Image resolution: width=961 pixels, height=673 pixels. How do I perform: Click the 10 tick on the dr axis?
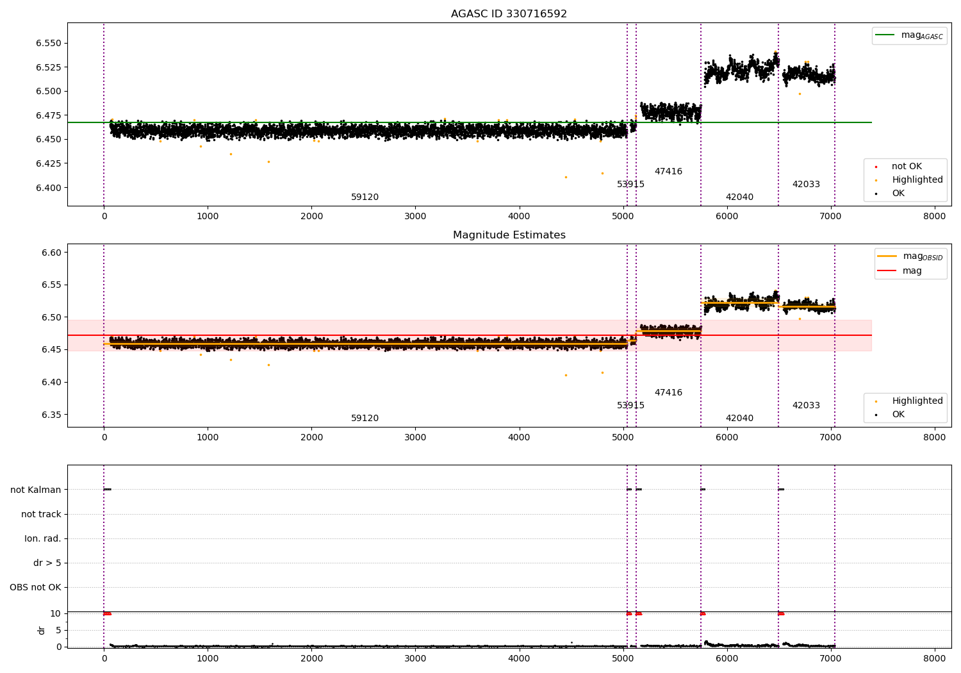click(x=55, y=613)
